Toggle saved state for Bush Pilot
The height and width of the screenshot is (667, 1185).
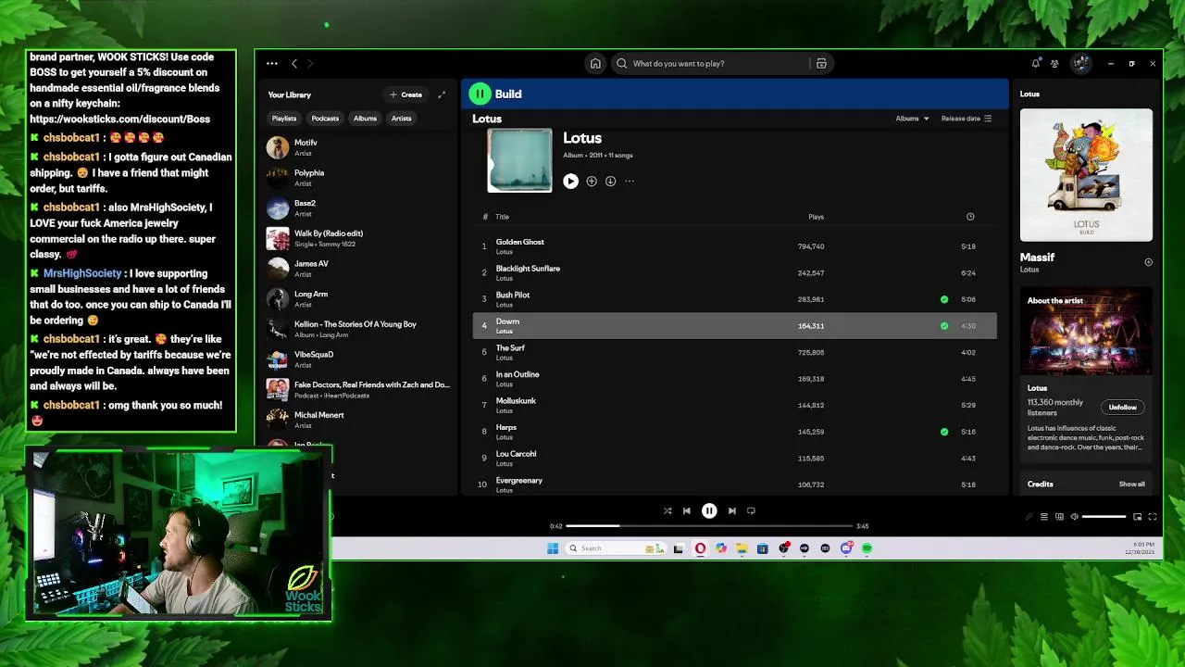[x=944, y=299]
